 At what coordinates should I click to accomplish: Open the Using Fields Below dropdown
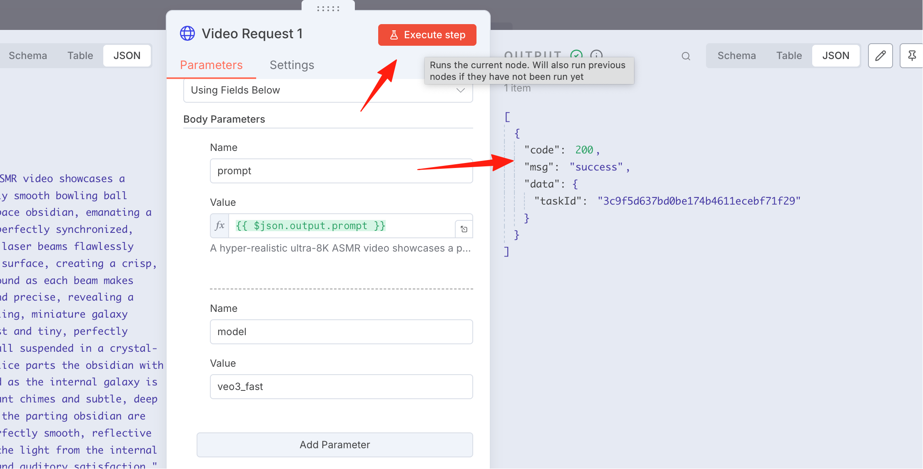(328, 90)
